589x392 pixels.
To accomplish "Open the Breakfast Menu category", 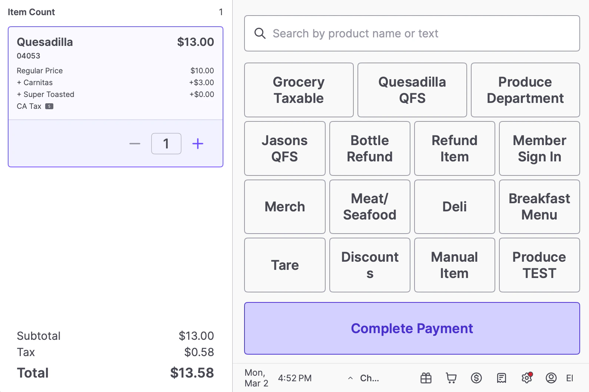I will coord(539,207).
